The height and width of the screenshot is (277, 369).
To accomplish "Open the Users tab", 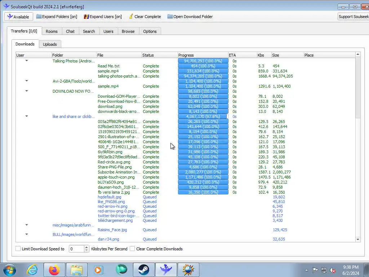I will [x=108, y=31].
